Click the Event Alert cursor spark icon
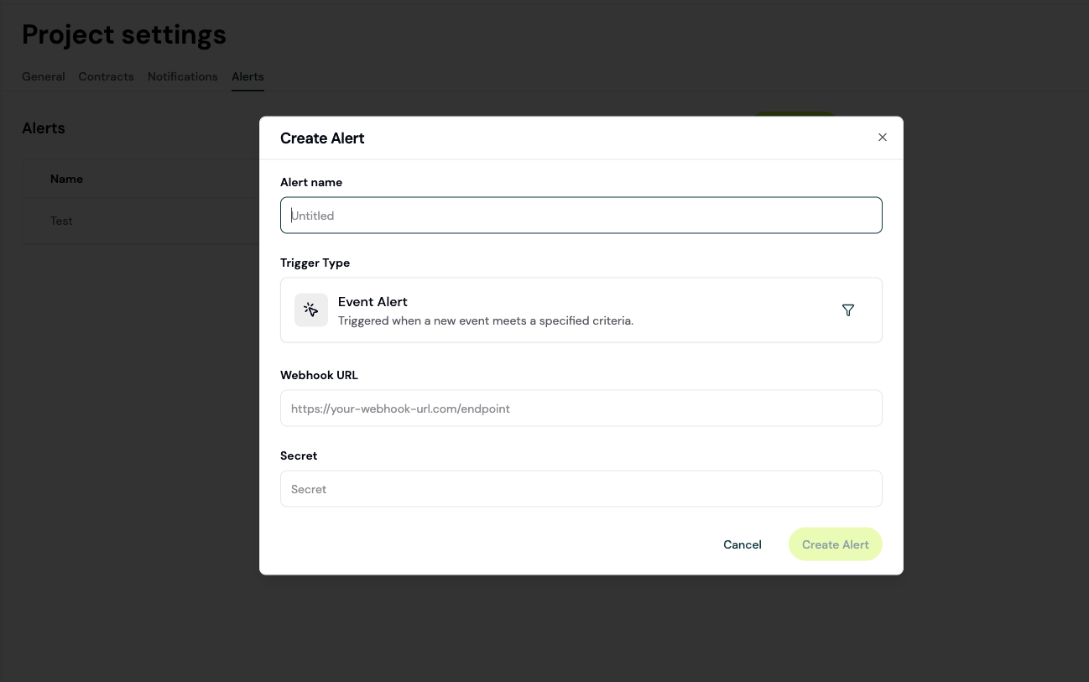Image resolution: width=1089 pixels, height=682 pixels. (310, 310)
